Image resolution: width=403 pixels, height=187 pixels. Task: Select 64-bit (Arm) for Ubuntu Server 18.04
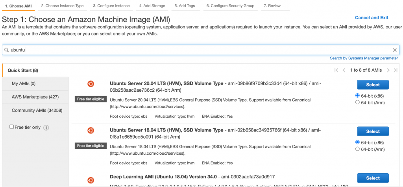pos(357,149)
